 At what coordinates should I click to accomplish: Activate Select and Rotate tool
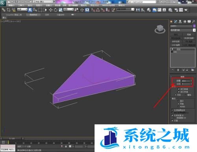(x=56, y=10)
